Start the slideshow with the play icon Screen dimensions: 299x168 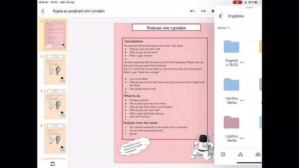click(213, 11)
